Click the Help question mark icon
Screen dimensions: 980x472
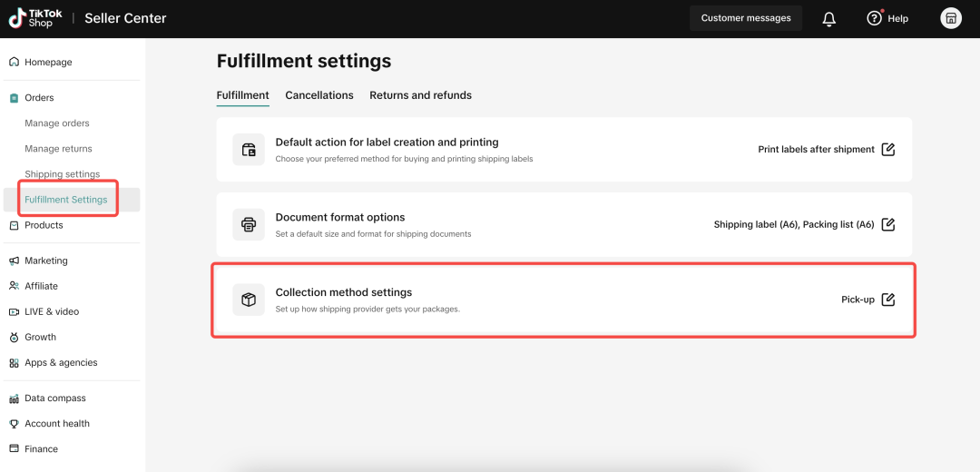pyautogui.click(x=874, y=18)
